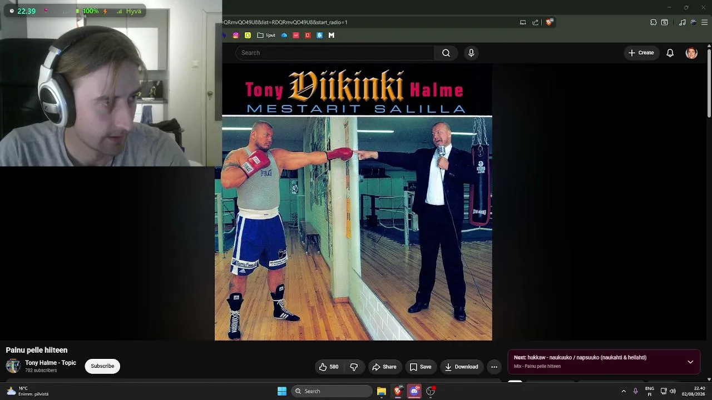Like the video with 580 likes
The width and height of the screenshot is (712, 400).
tap(328, 367)
